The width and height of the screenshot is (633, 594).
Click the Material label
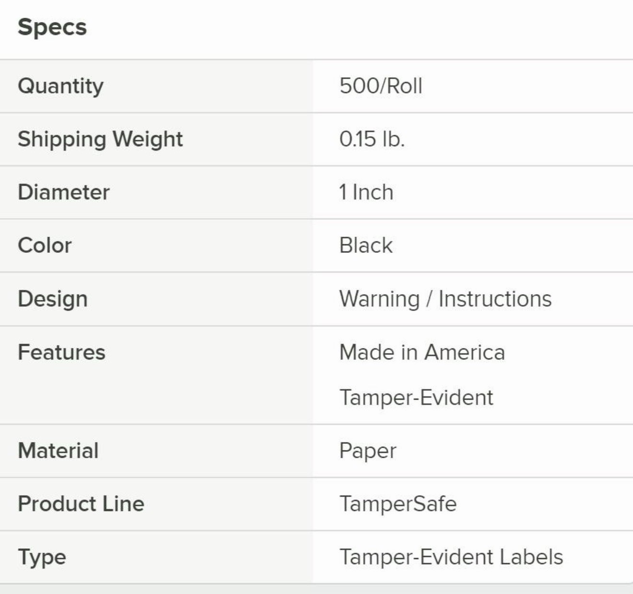click(x=58, y=451)
